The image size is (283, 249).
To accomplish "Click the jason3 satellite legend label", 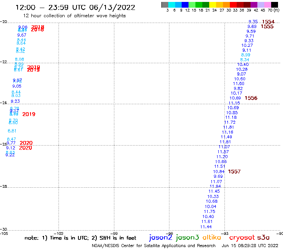I will click(187, 238).
